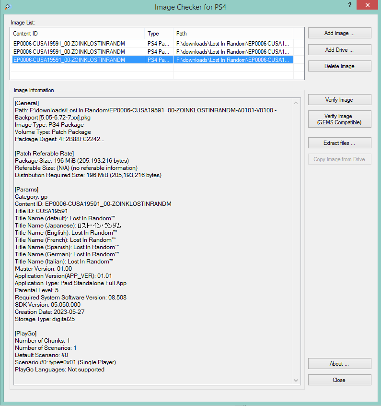The width and height of the screenshot is (381, 406).
Task: Click the Copy Image from Drive button
Action: [x=339, y=159]
